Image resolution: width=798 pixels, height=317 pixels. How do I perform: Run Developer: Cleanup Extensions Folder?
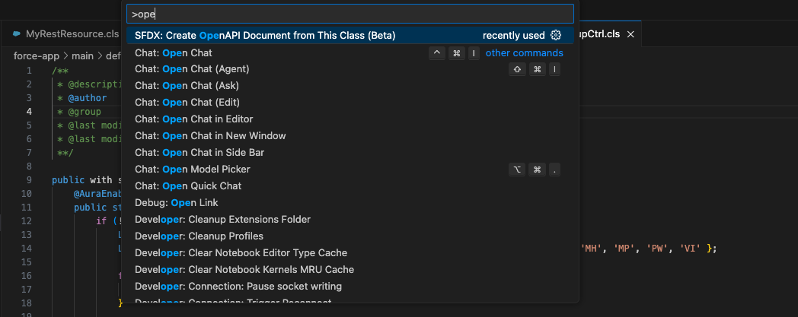(x=350, y=220)
